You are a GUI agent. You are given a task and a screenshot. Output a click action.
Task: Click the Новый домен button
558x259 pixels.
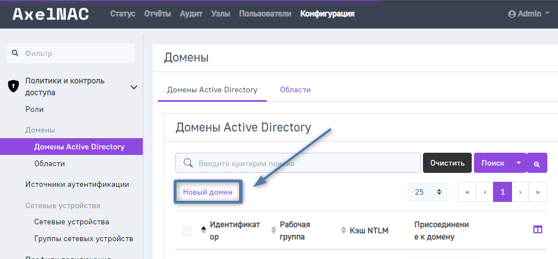point(208,192)
